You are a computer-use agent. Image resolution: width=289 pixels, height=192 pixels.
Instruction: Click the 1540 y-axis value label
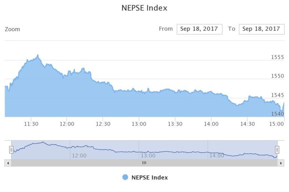[277, 114]
